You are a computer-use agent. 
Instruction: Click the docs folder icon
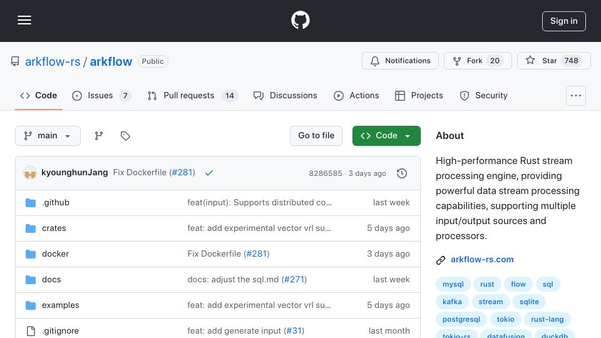[31, 280]
